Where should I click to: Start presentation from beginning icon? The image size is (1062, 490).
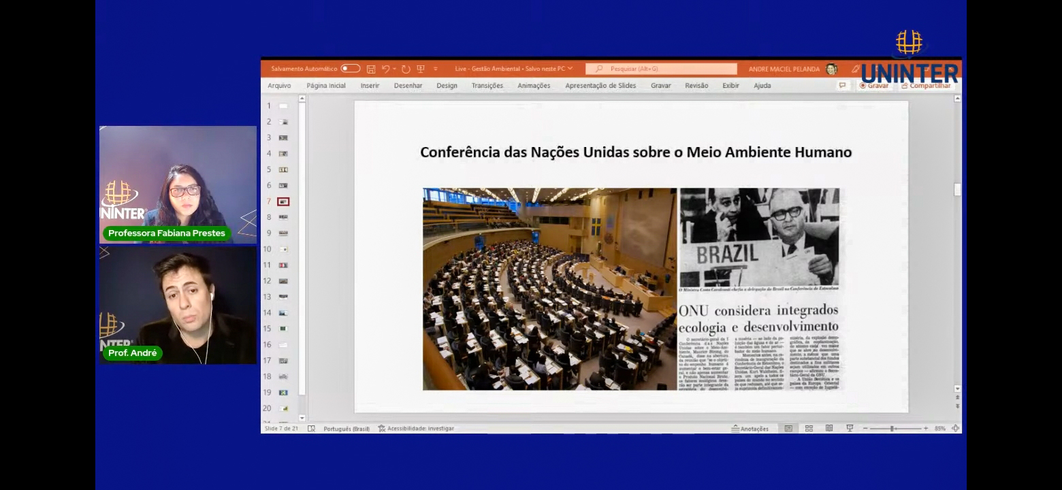pos(421,69)
